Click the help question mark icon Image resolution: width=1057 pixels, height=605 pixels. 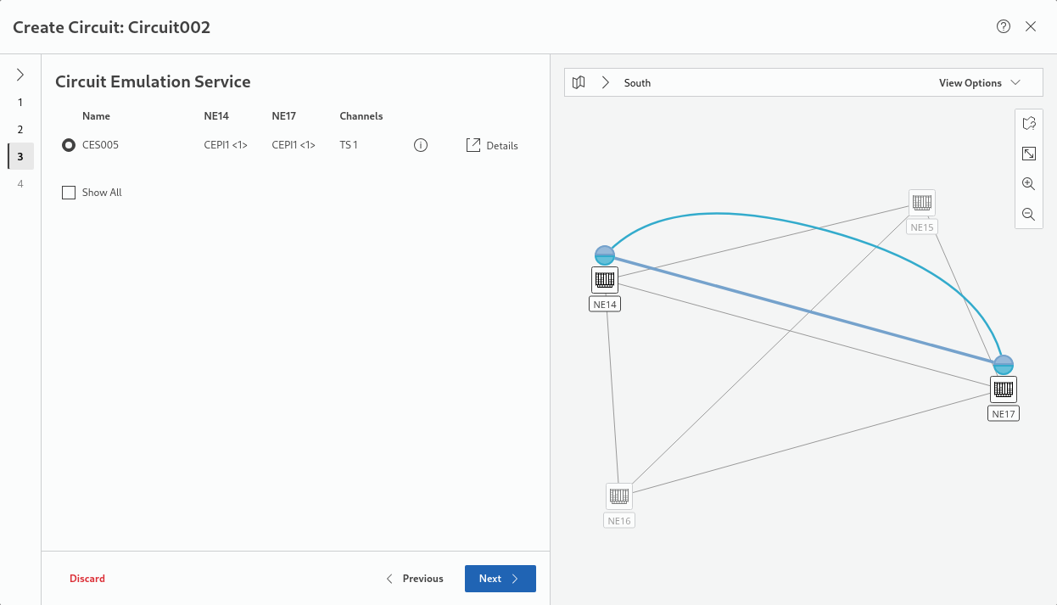coord(1004,26)
